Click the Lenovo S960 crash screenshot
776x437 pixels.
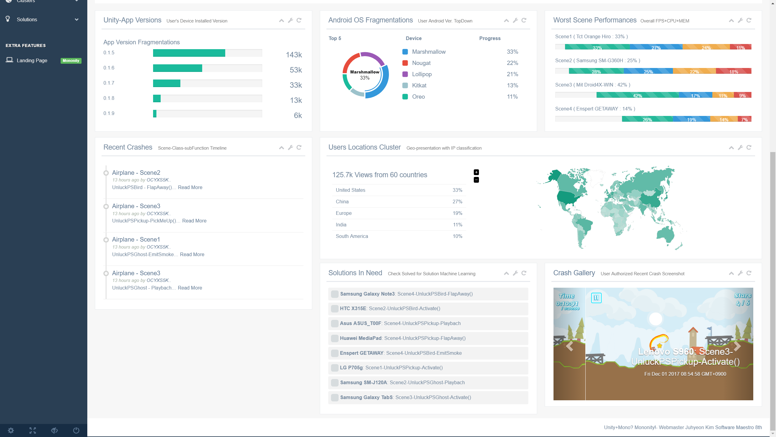tap(669, 344)
